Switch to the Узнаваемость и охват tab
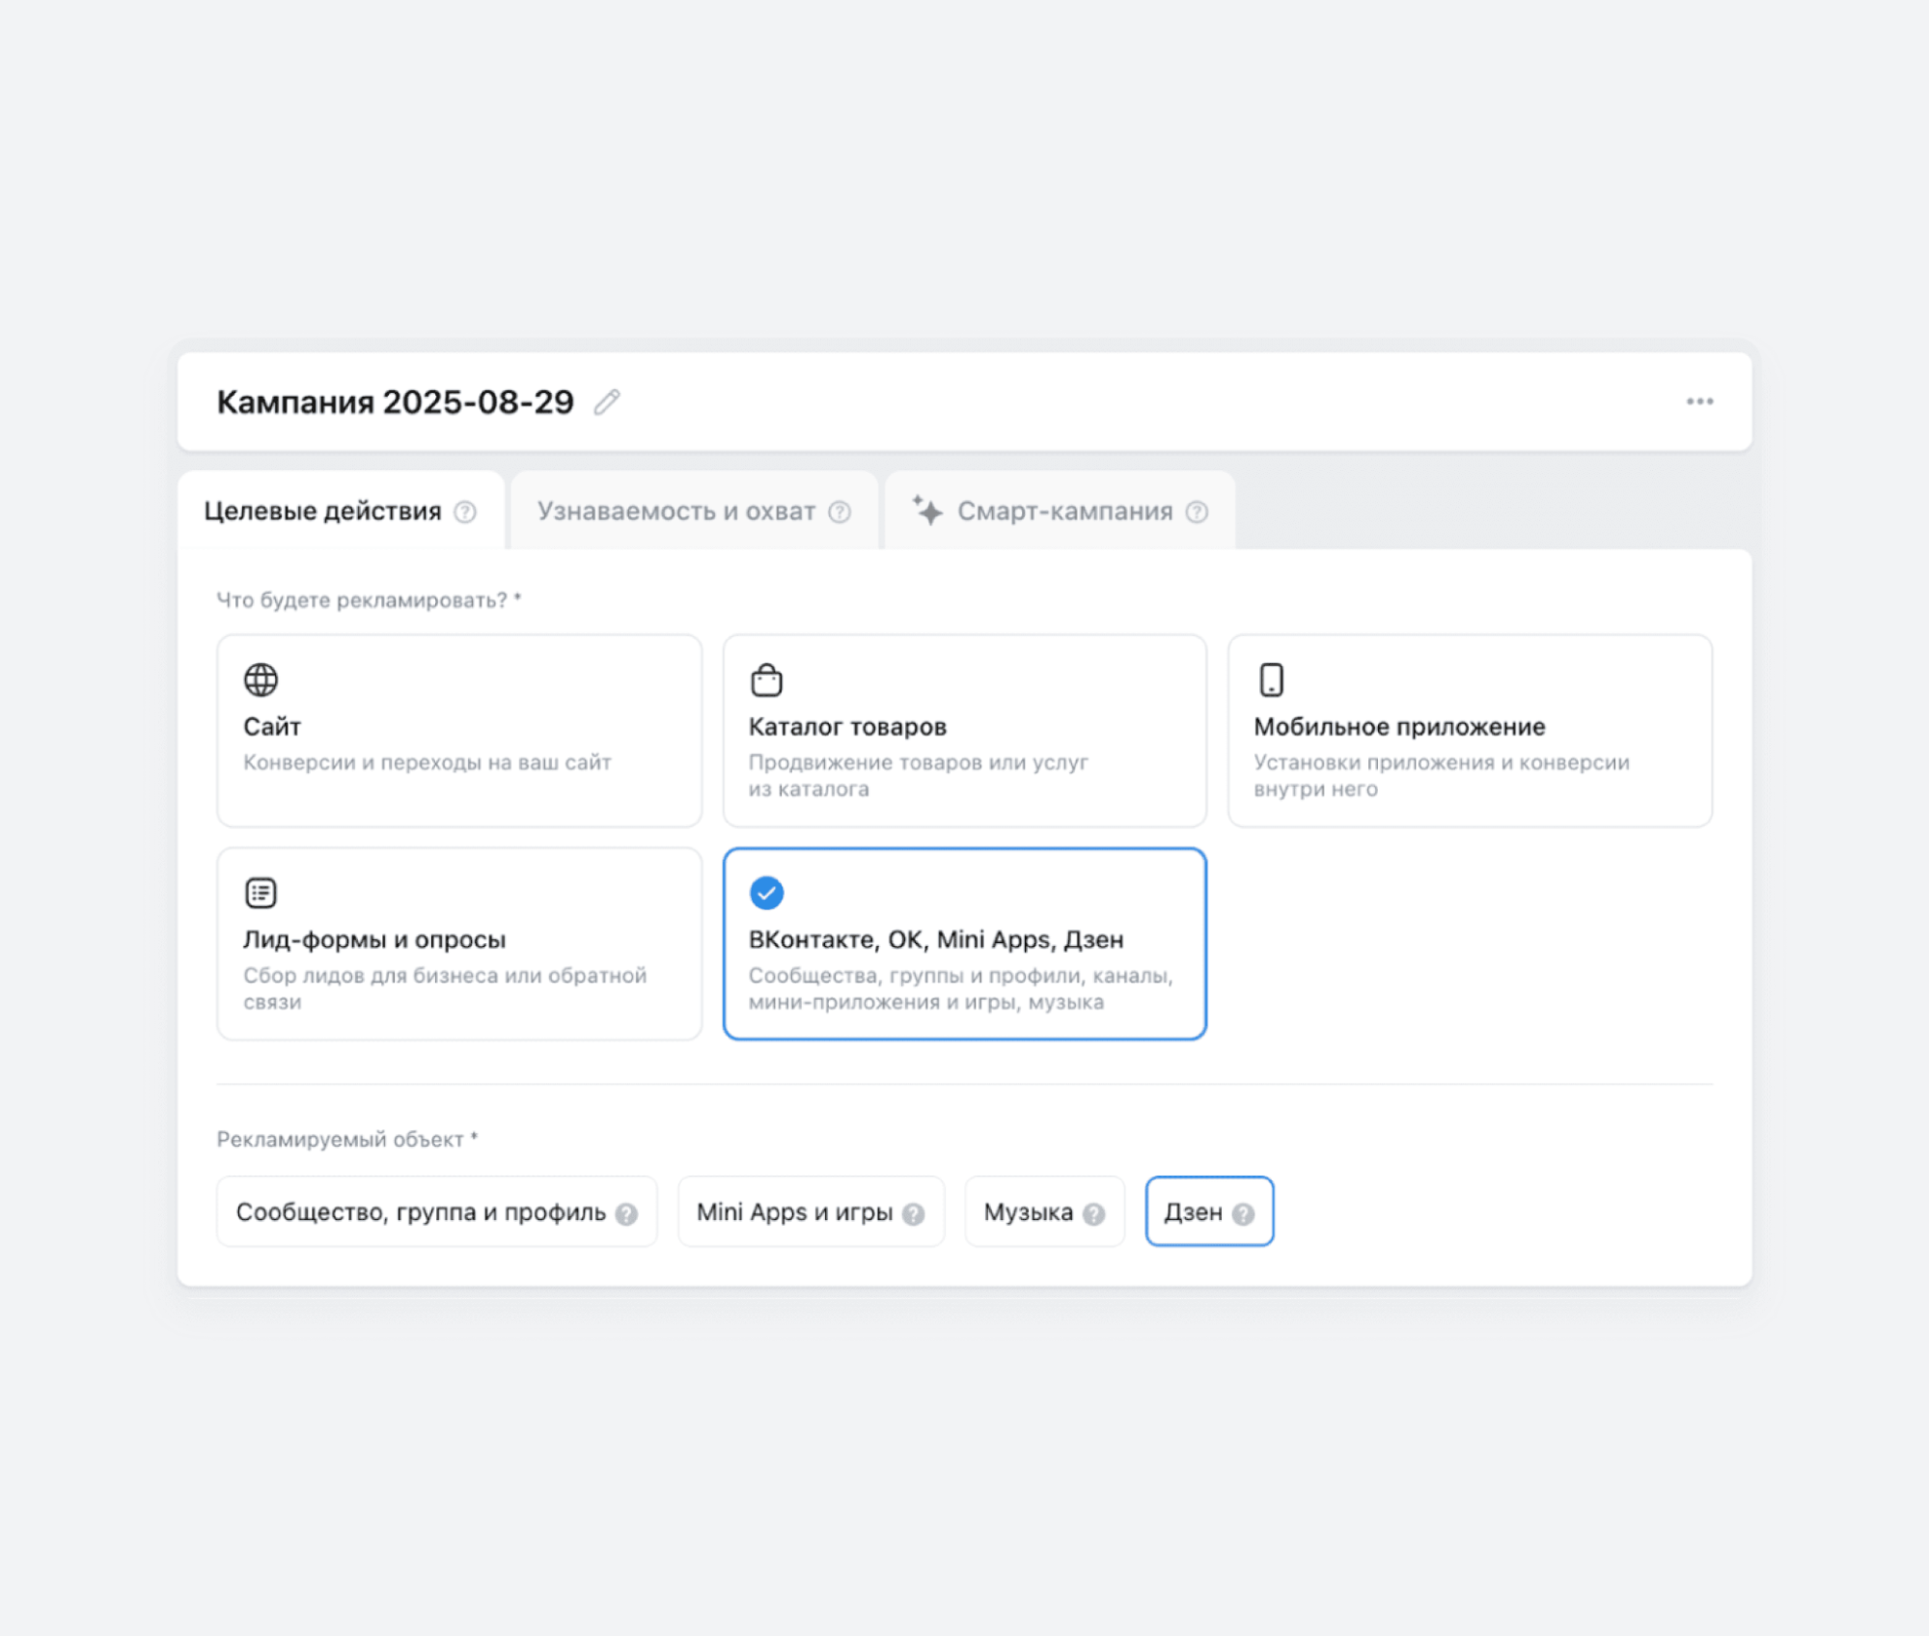The width and height of the screenshot is (1929, 1637). point(675,512)
